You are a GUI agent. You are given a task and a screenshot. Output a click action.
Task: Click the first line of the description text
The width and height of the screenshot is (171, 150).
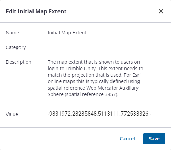point(94,62)
